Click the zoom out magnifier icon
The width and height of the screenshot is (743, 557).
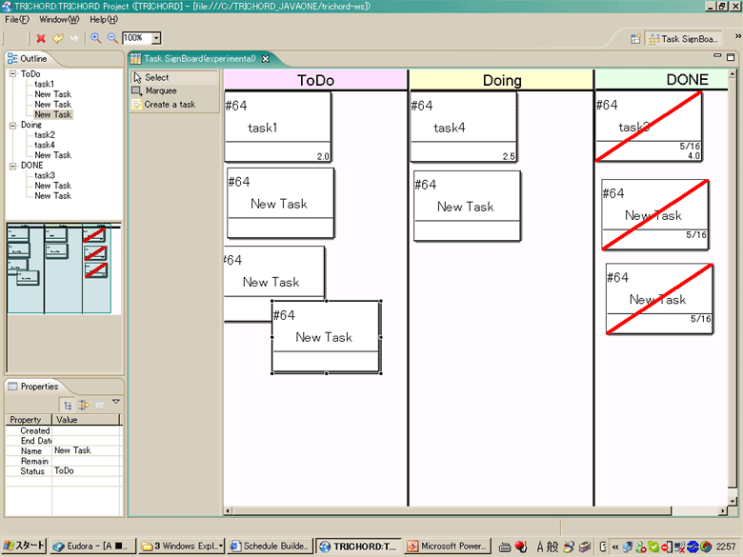pyautogui.click(x=112, y=38)
